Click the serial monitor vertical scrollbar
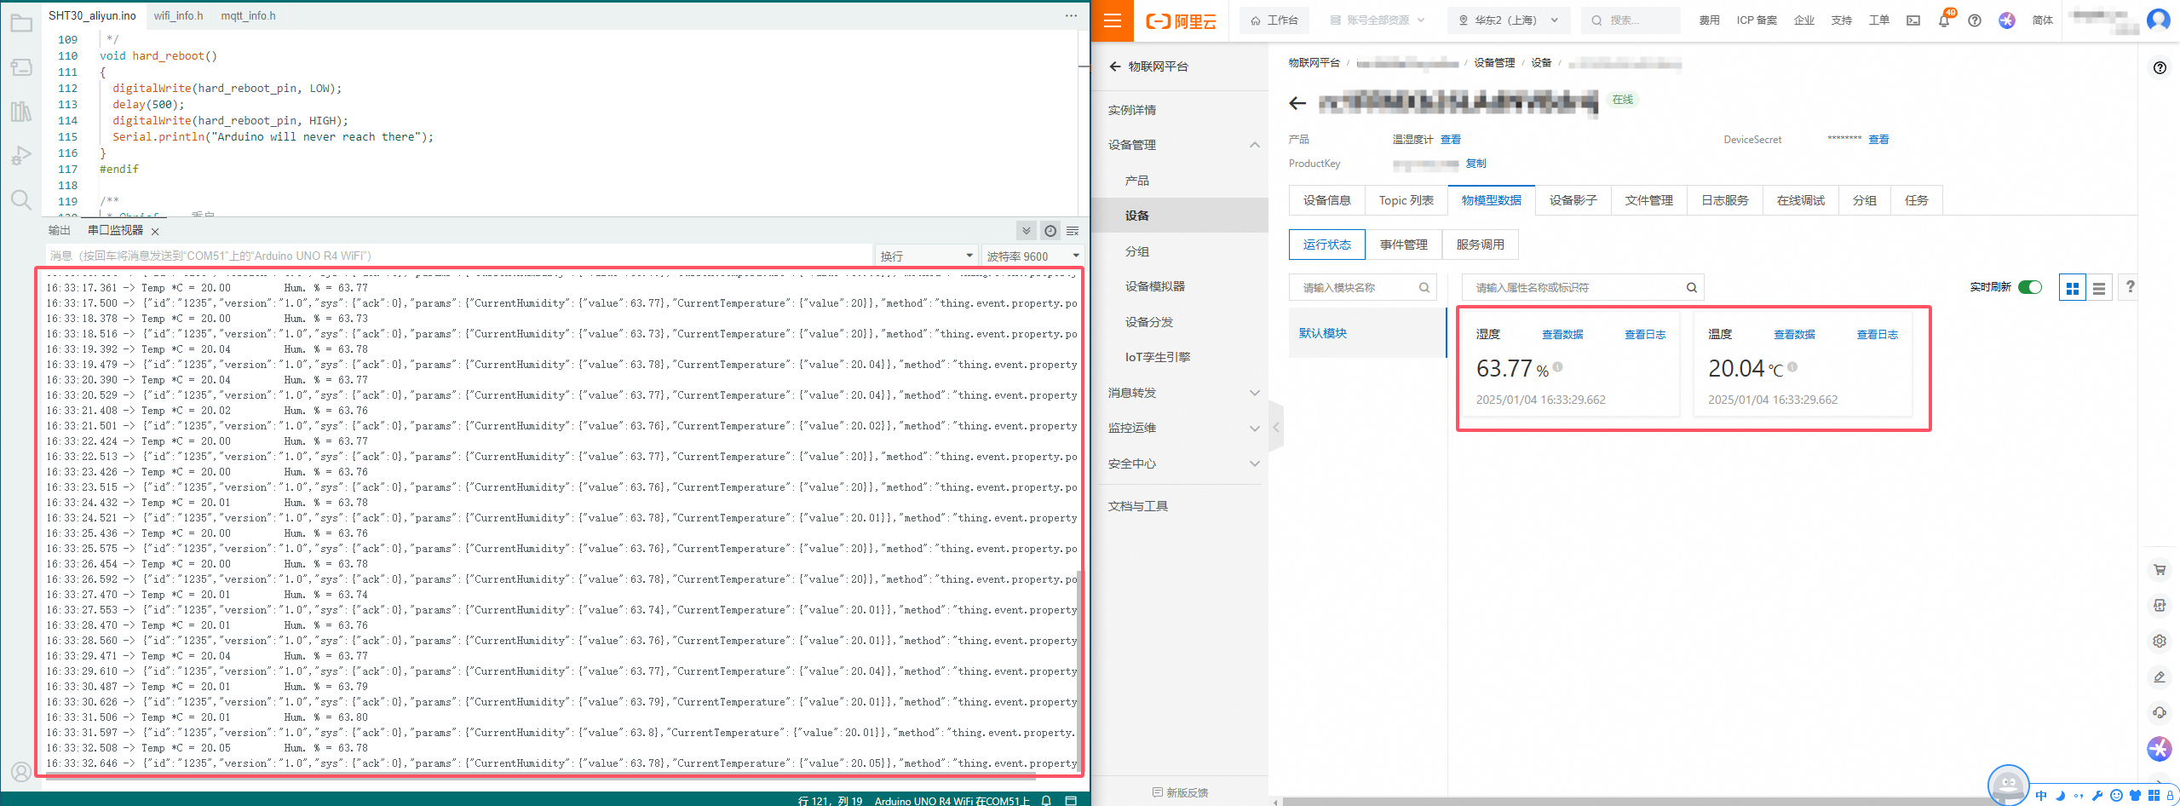This screenshot has width=2180, height=806. [x=1079, y=665]
